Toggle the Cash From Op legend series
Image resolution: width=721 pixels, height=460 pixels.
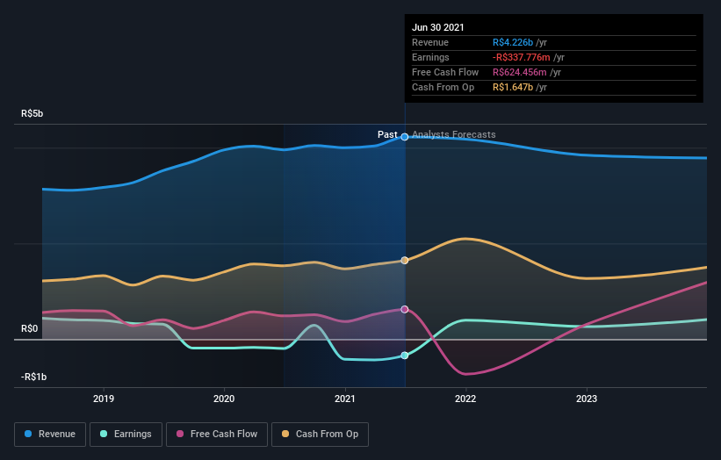pyautogui.click(x=320, y=435)
